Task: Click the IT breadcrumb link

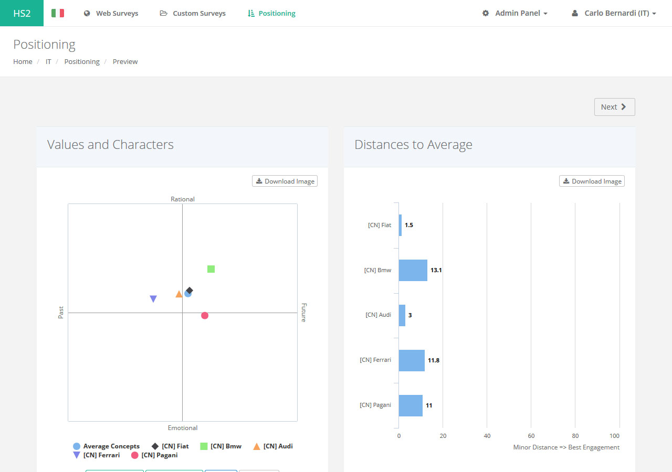Action: [48, 61]
